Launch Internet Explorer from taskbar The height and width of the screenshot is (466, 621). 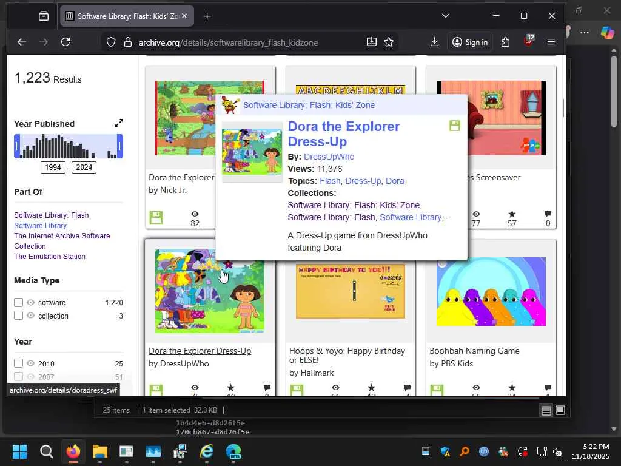point(207,451)
